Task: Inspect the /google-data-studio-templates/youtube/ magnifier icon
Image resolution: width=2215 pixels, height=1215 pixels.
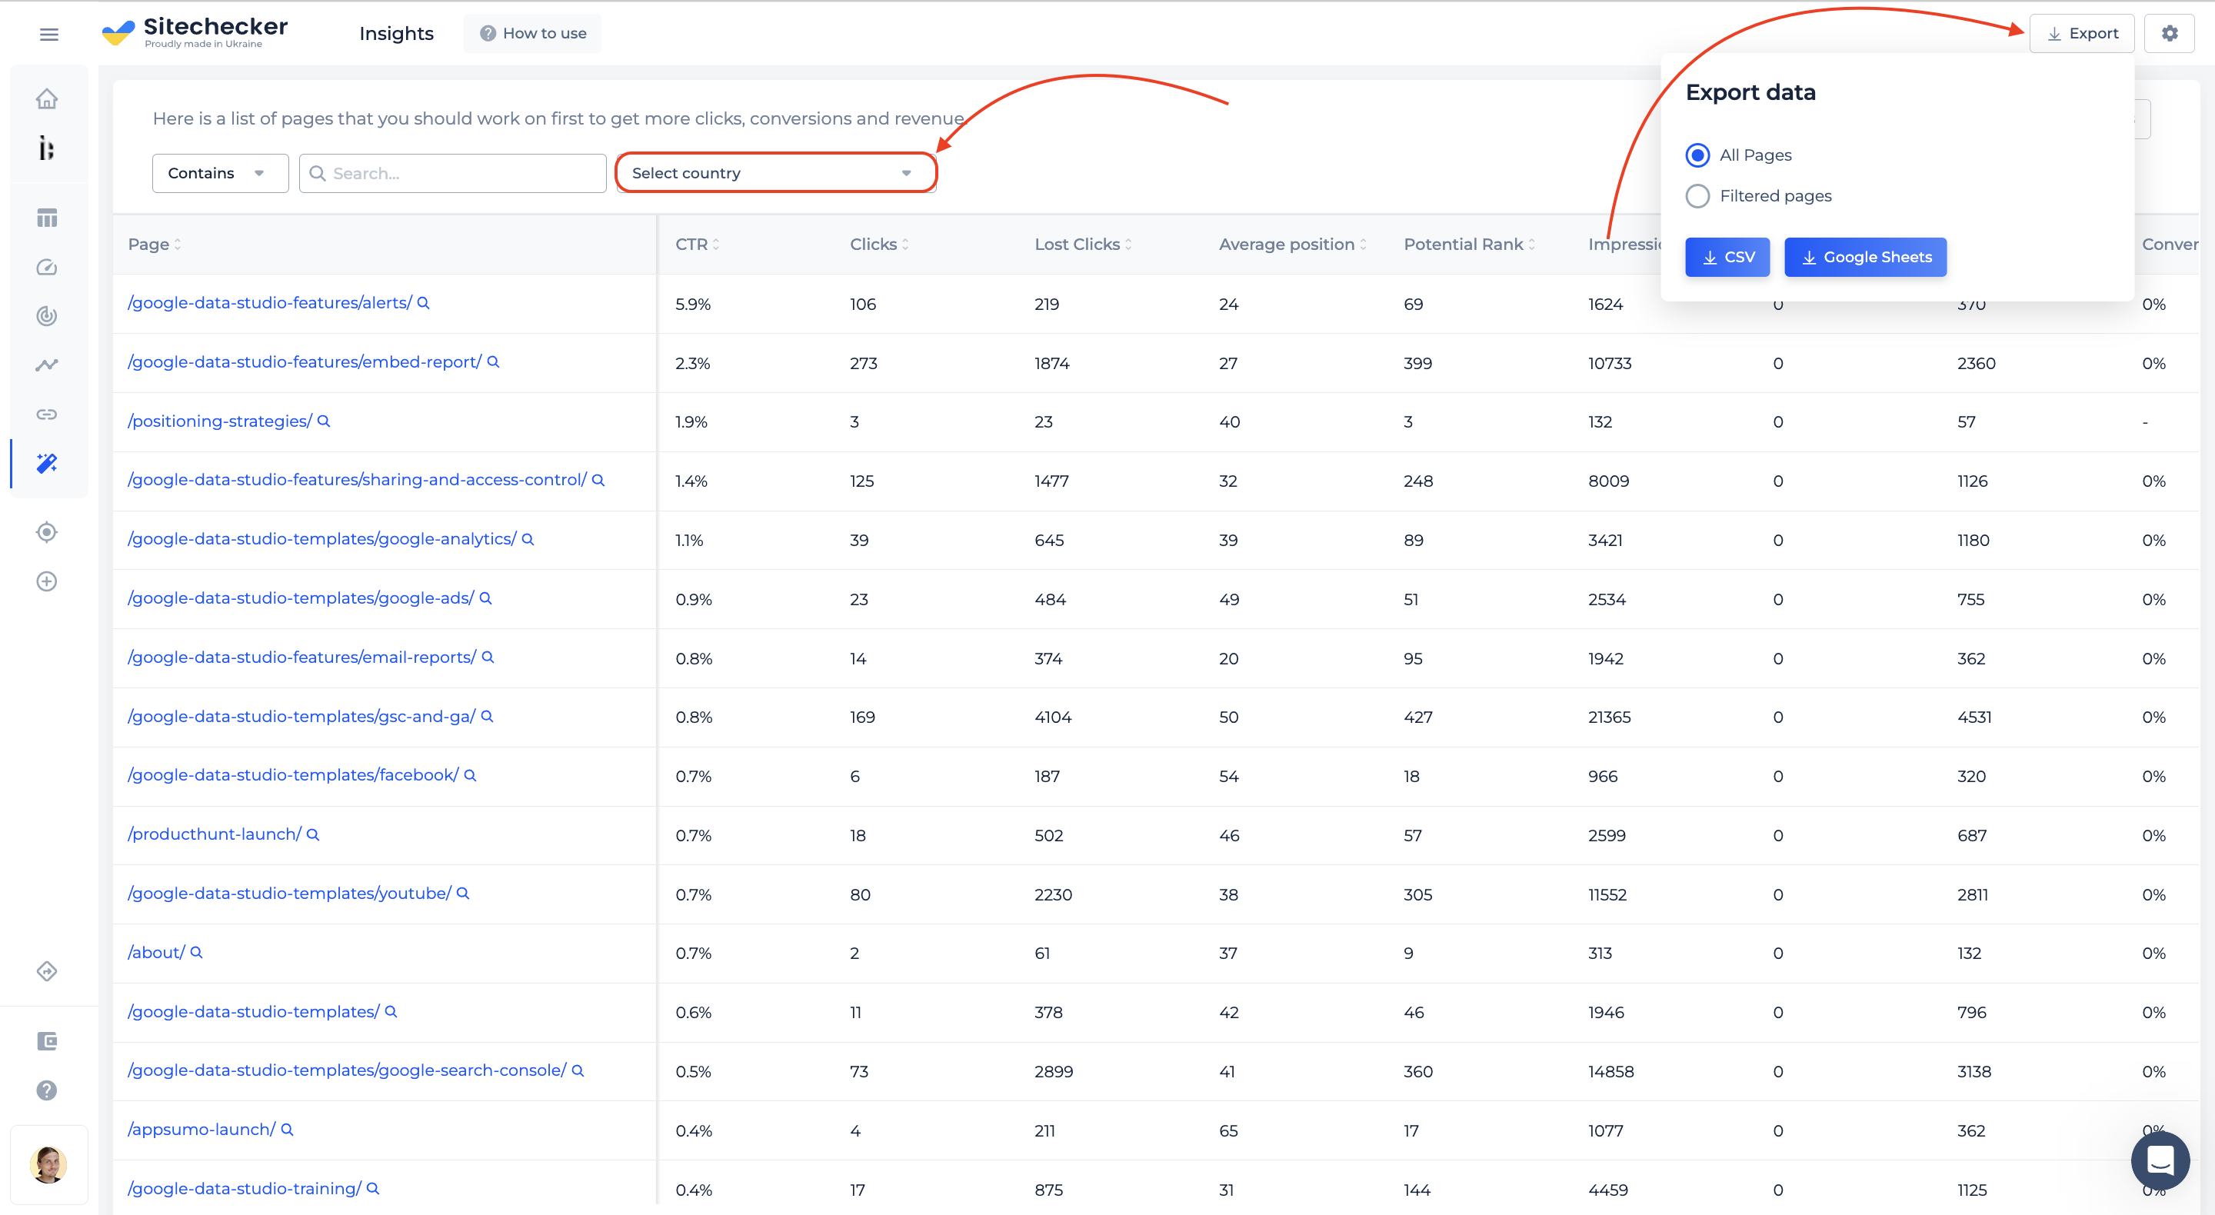Action: (x=462, y=894)
